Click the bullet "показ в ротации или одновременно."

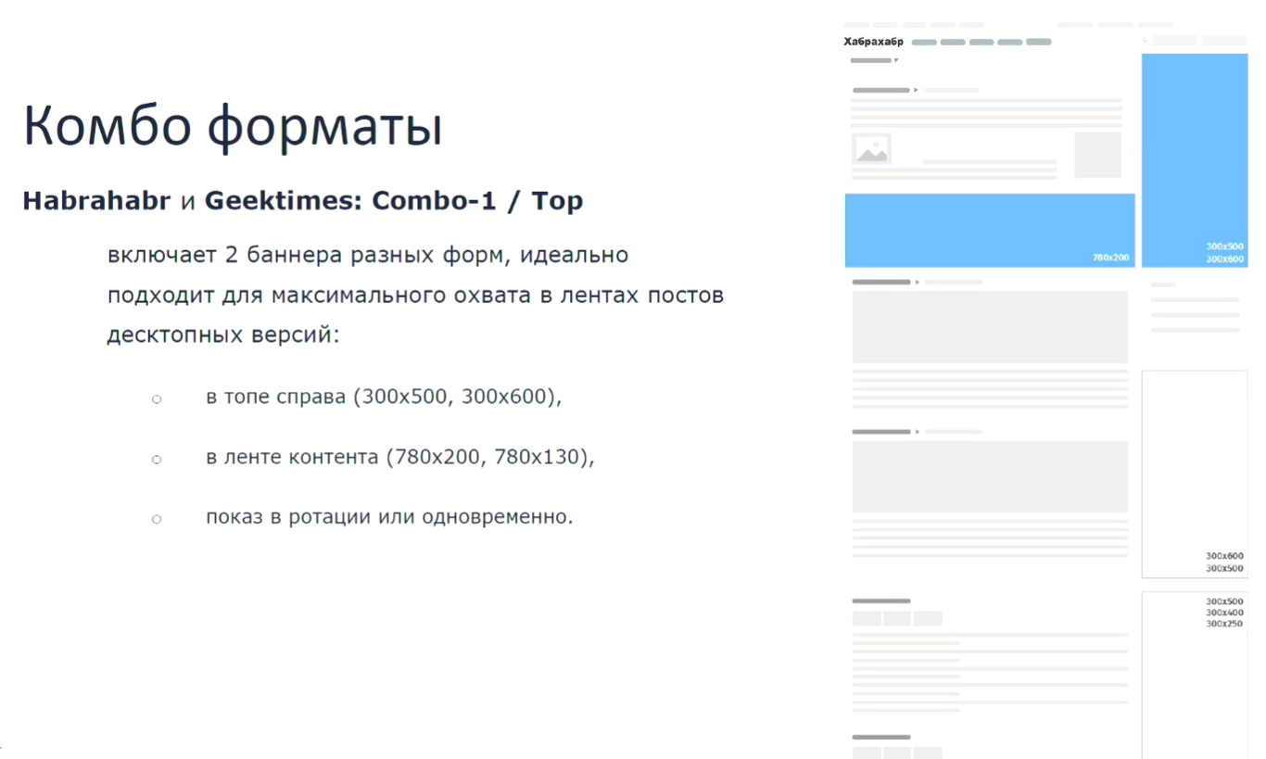click(389, 517)
